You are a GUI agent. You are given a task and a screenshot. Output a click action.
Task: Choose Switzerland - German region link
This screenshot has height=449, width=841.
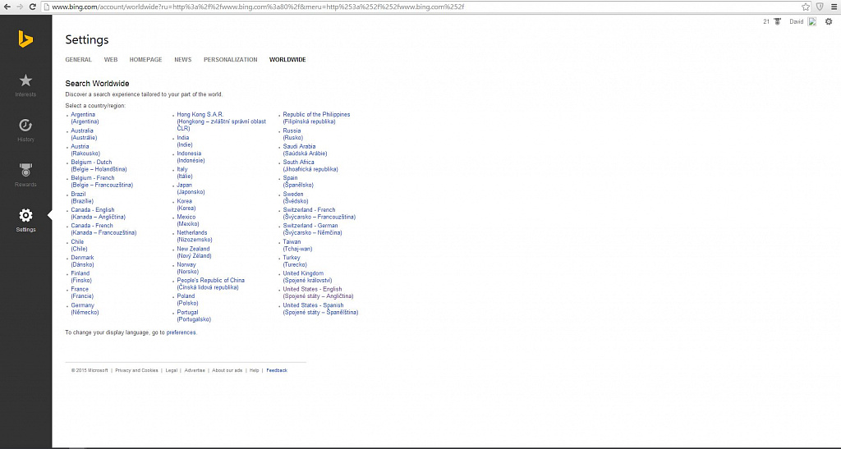[x=313, y=229]
